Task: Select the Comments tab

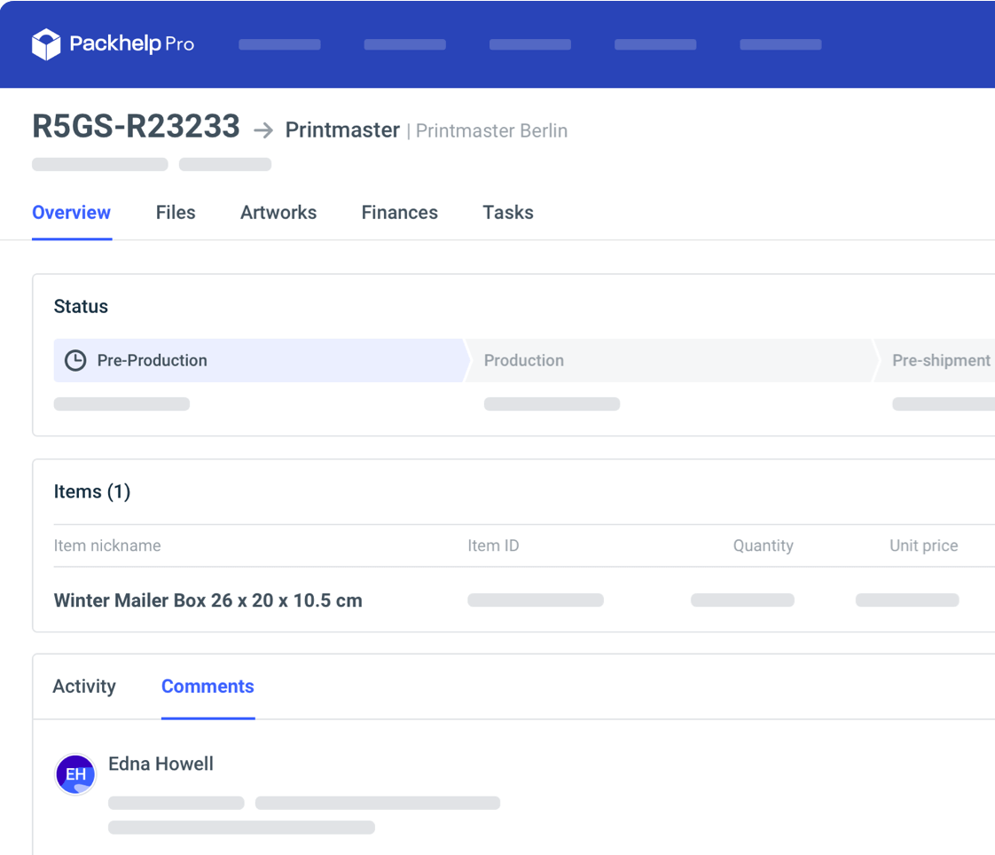Action: coord(208,686)
